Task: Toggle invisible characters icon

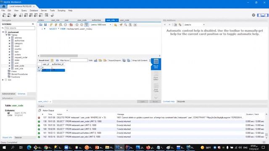Action: [130, 25]
